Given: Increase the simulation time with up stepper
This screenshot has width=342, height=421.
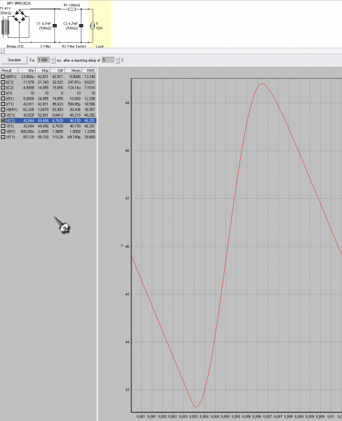Looking at the screenshot, I should pyautogui.click(x=53, y=58).
